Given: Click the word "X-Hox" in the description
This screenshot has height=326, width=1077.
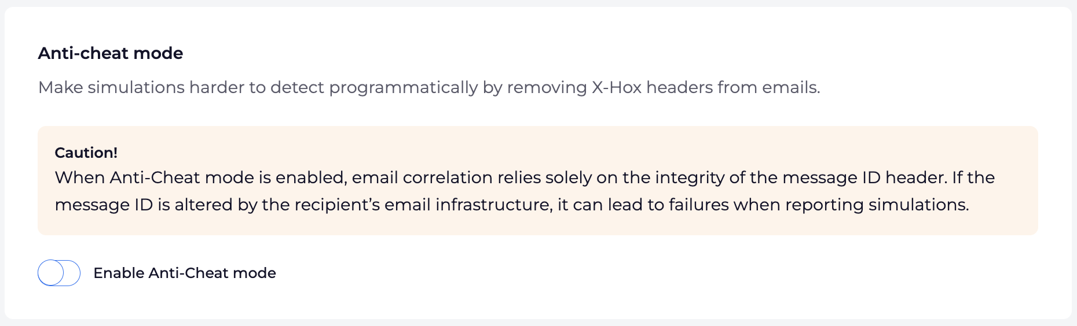Looking at the screenshot, I should coord(617,87).
